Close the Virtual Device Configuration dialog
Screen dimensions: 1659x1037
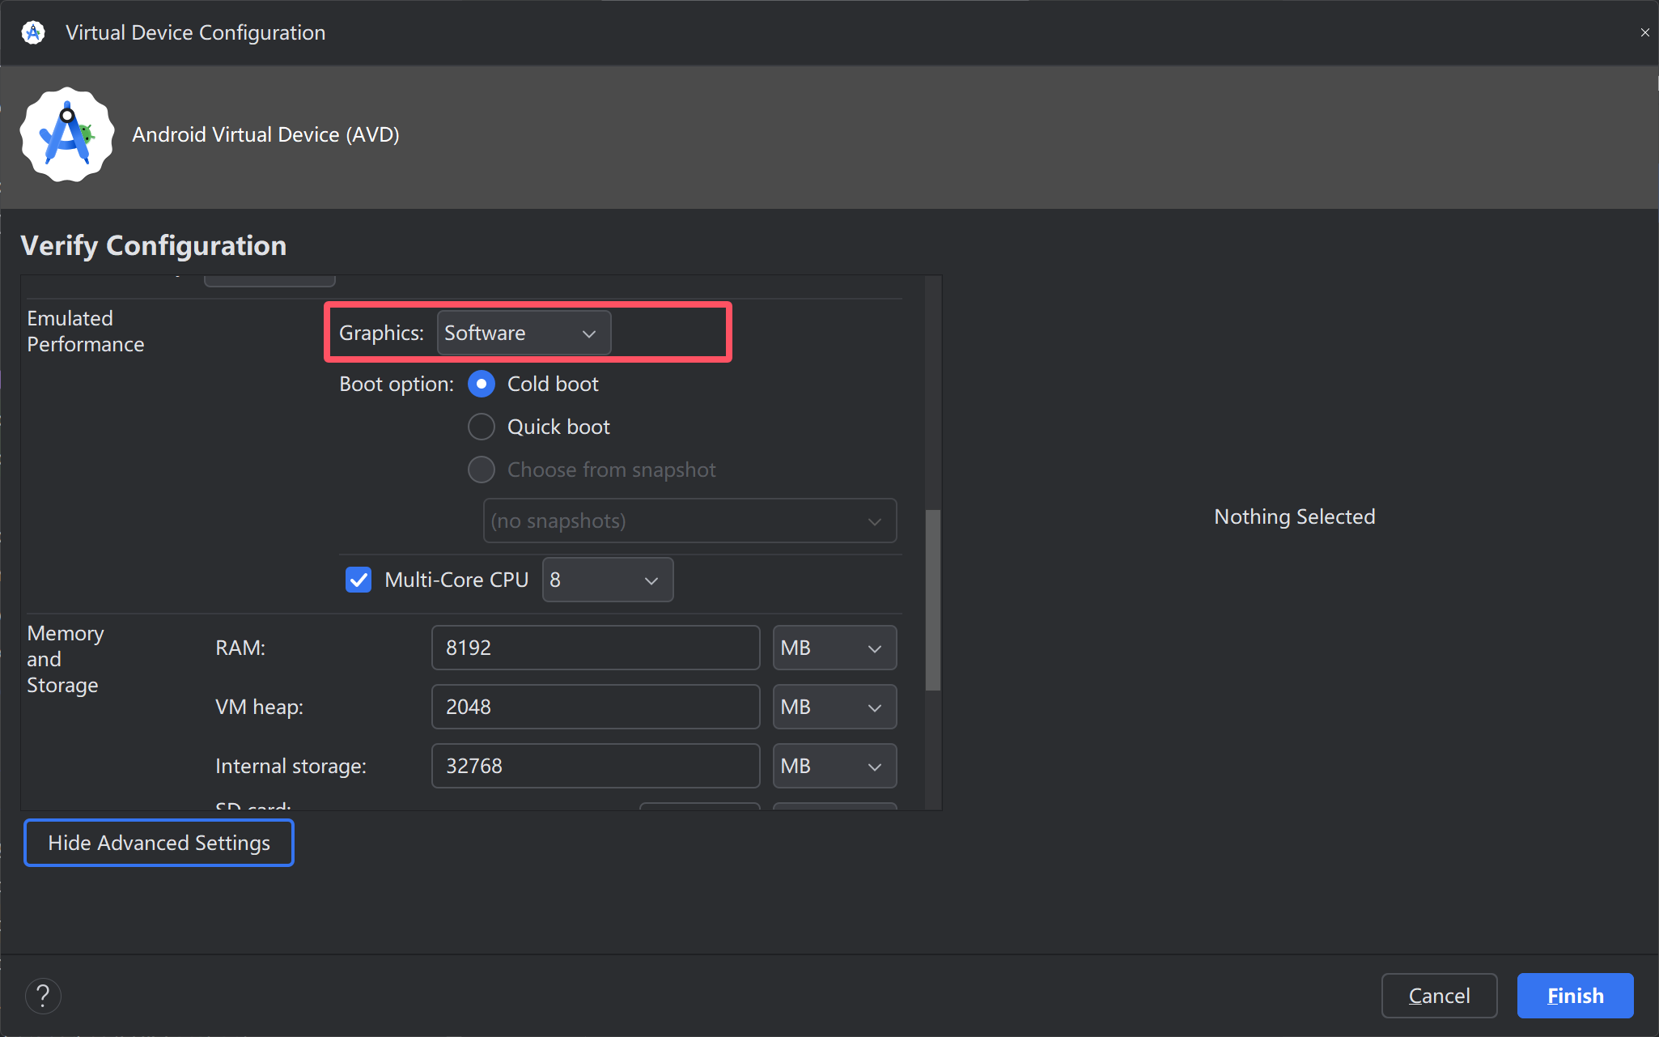coord(1644,32)
